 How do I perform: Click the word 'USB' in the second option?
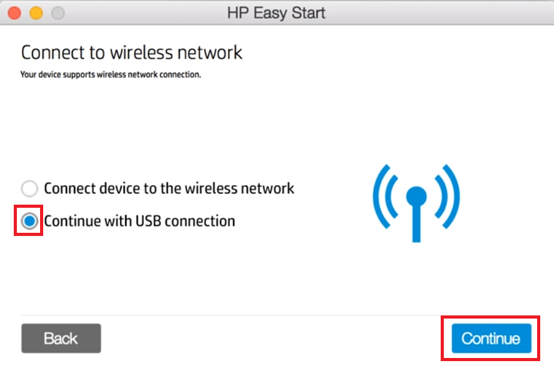pyautogui.click(x=148, y=221)
